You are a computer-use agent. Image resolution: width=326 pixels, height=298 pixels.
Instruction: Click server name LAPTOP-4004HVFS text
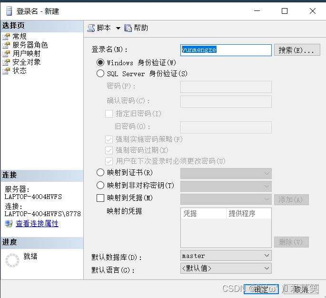33,197
